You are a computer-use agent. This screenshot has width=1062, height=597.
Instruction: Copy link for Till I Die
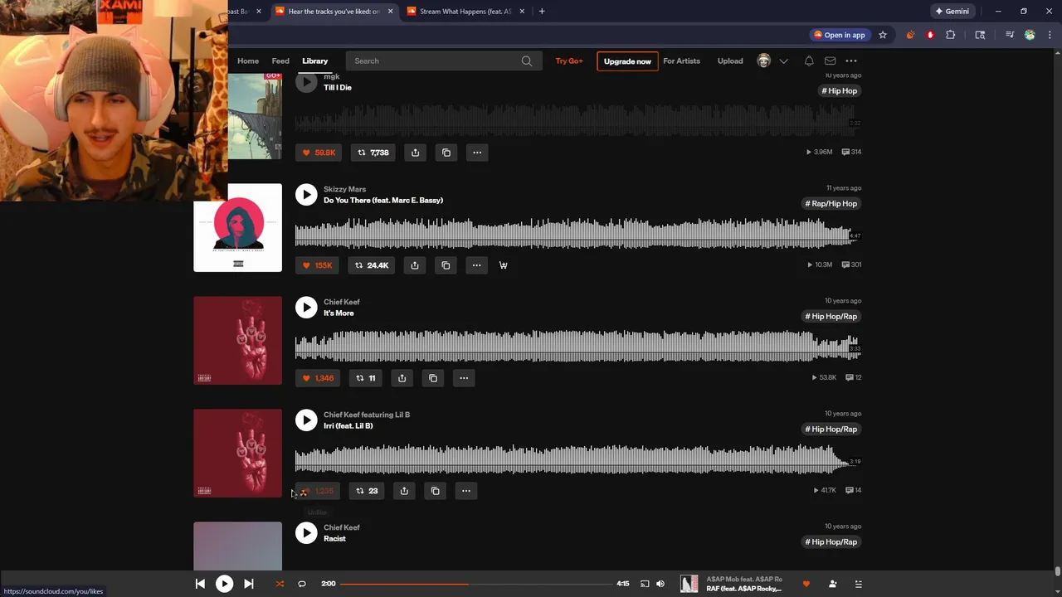pos(446,153)
